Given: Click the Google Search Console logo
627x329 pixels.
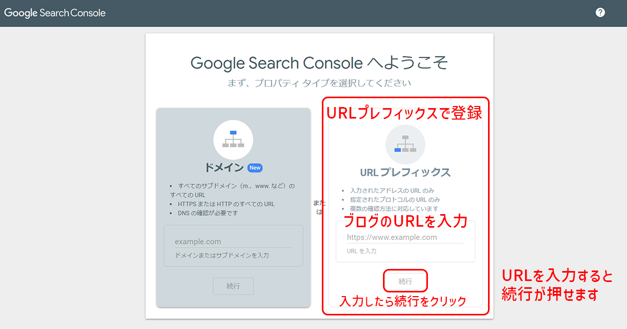Looking at the screenshot, I should click(55, 13).
